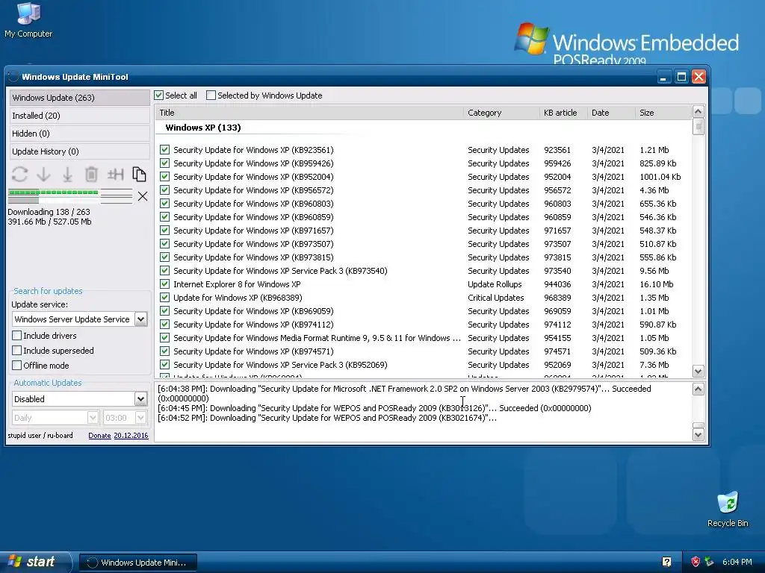
Task: Sort by the Date column header
Action: (x=611, y=113)
